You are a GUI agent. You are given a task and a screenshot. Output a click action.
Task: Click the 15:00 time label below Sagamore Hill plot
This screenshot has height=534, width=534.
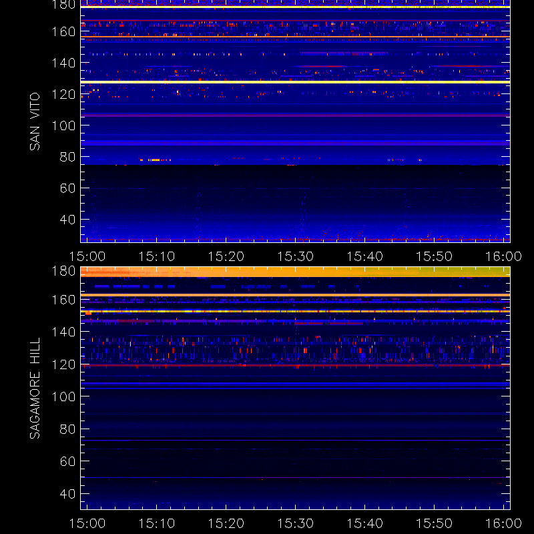coord(87,523)
